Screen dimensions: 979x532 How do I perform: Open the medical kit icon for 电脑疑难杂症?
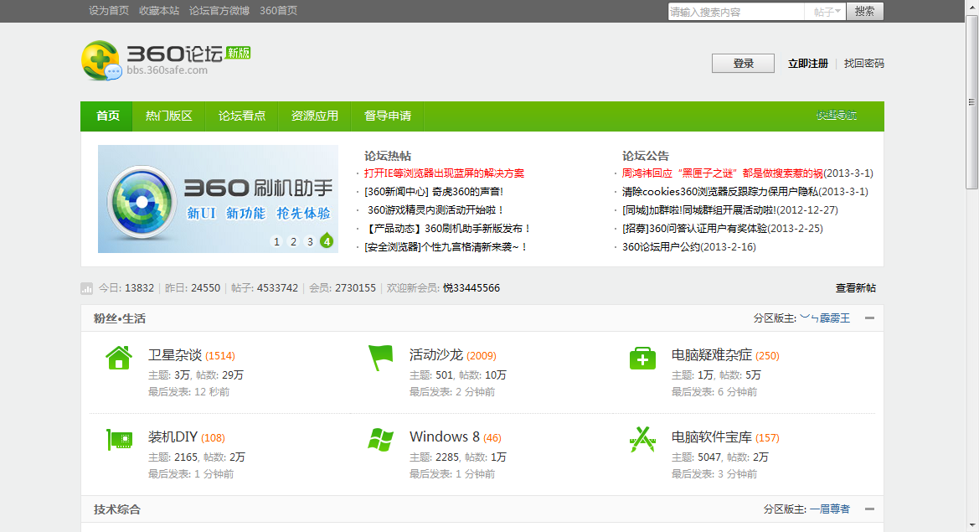[642, 358]
